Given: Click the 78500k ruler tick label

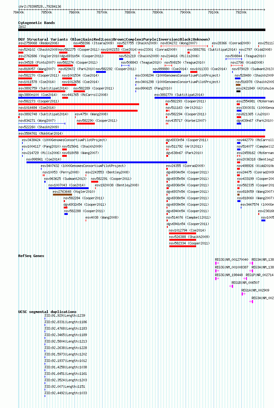Looking at the screenshot, I should tap(46, 12).
